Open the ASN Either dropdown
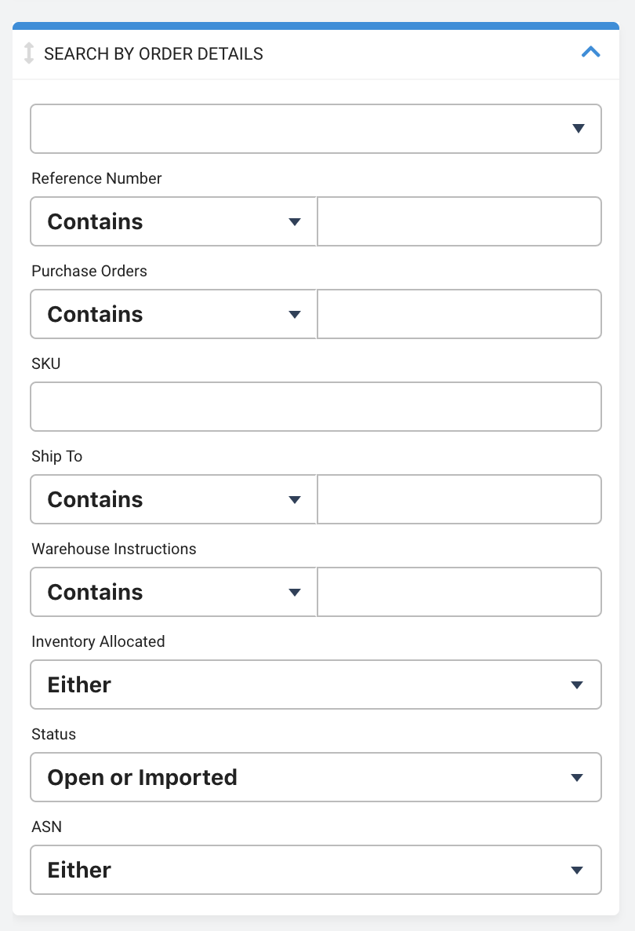Image resolution: width=635 pixels, height=931 pixels. [x=316, y=870]
